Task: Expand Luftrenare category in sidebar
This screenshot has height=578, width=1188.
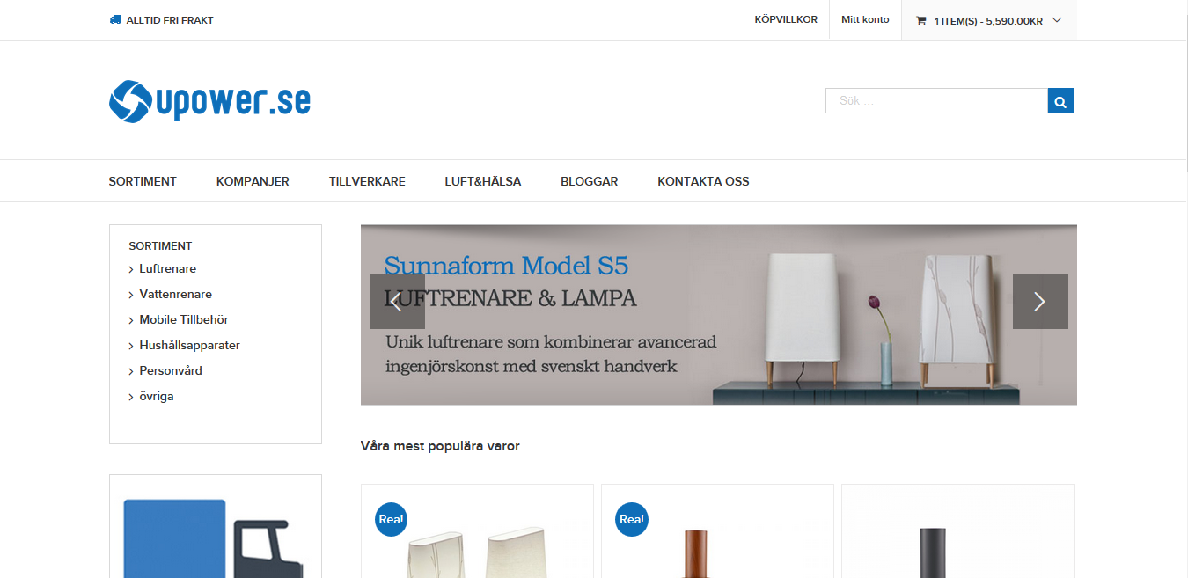Action: click(131, 269)
